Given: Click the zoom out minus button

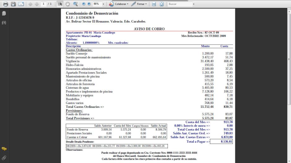Looking at the screenshot, I should point(84,4).
